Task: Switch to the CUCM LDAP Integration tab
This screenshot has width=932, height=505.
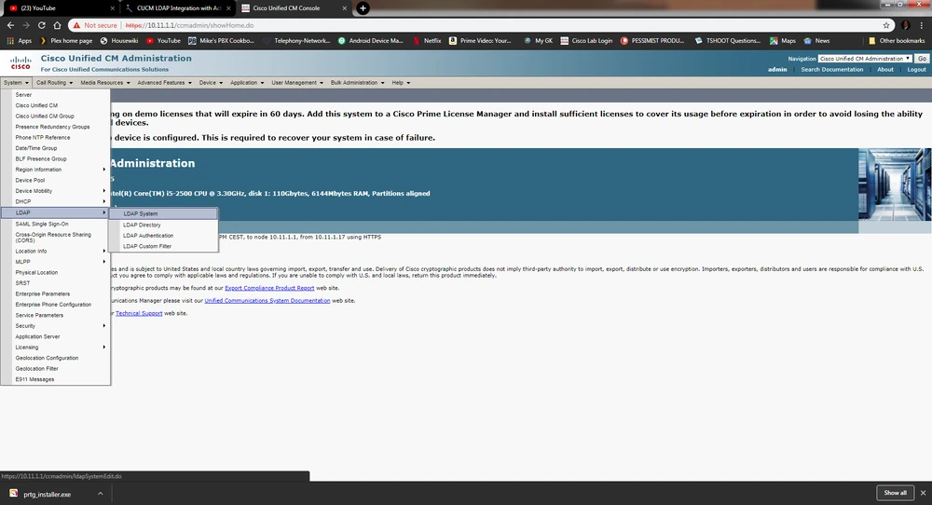Action: tap(168, 8)
